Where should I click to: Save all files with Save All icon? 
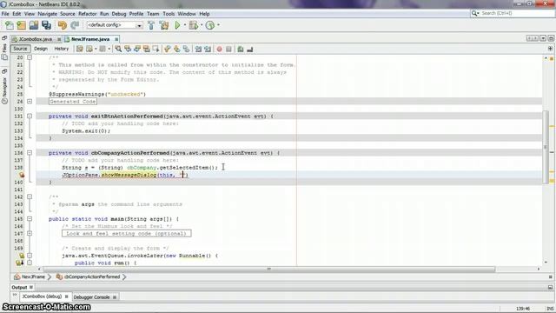point(46,25)
